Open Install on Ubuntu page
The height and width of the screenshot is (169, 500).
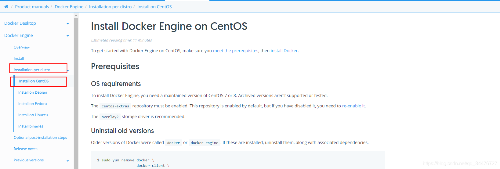click(33, 115)
